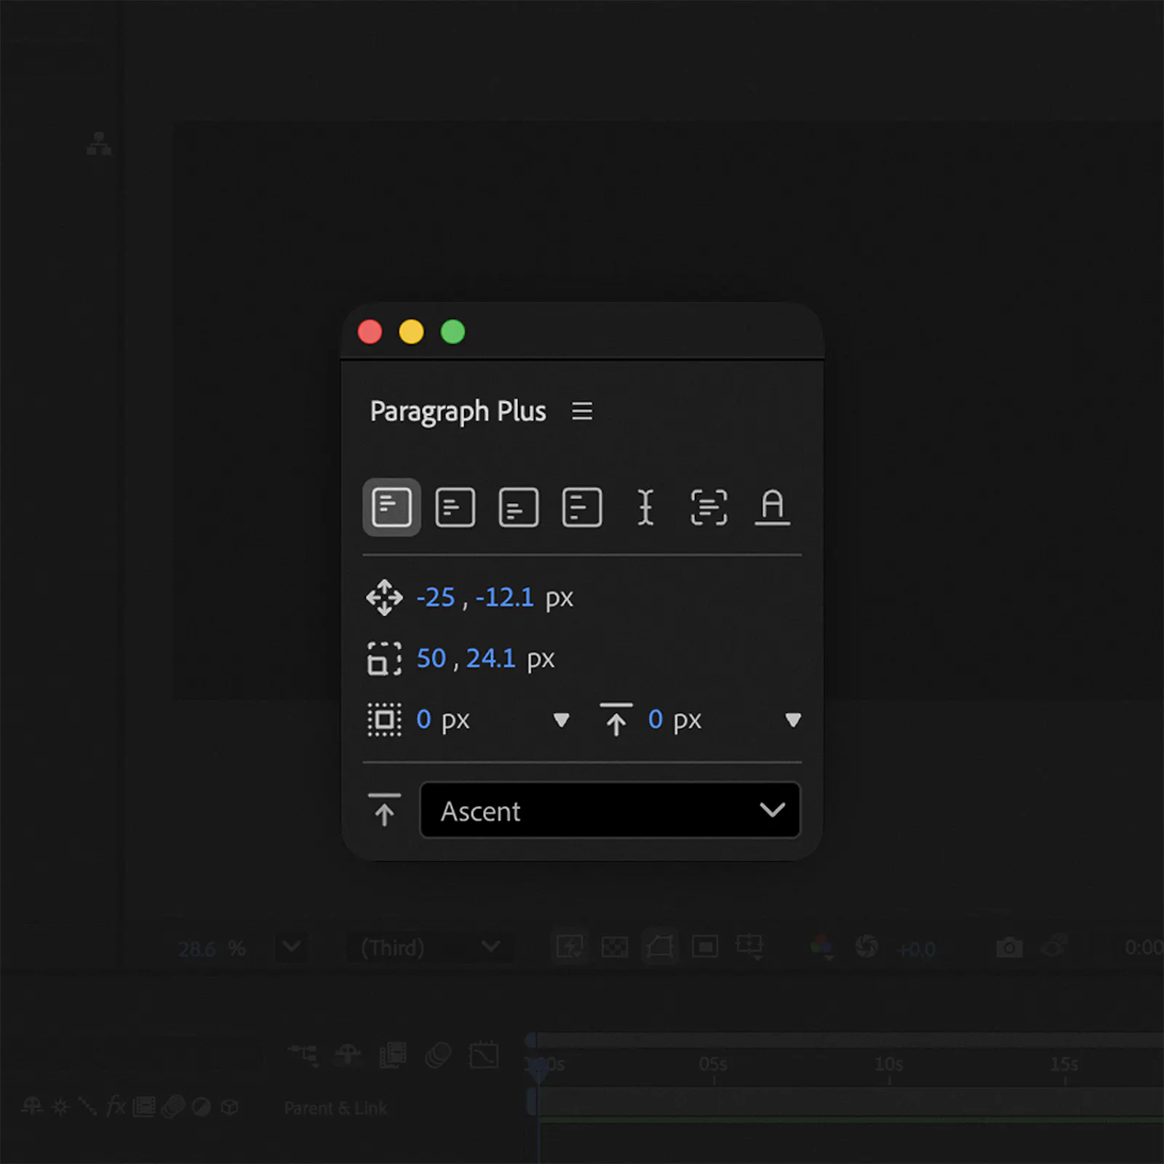Click the green zoom window button
The width and height of the screenshot is (1164, 1164).
[x=453, y=332]
